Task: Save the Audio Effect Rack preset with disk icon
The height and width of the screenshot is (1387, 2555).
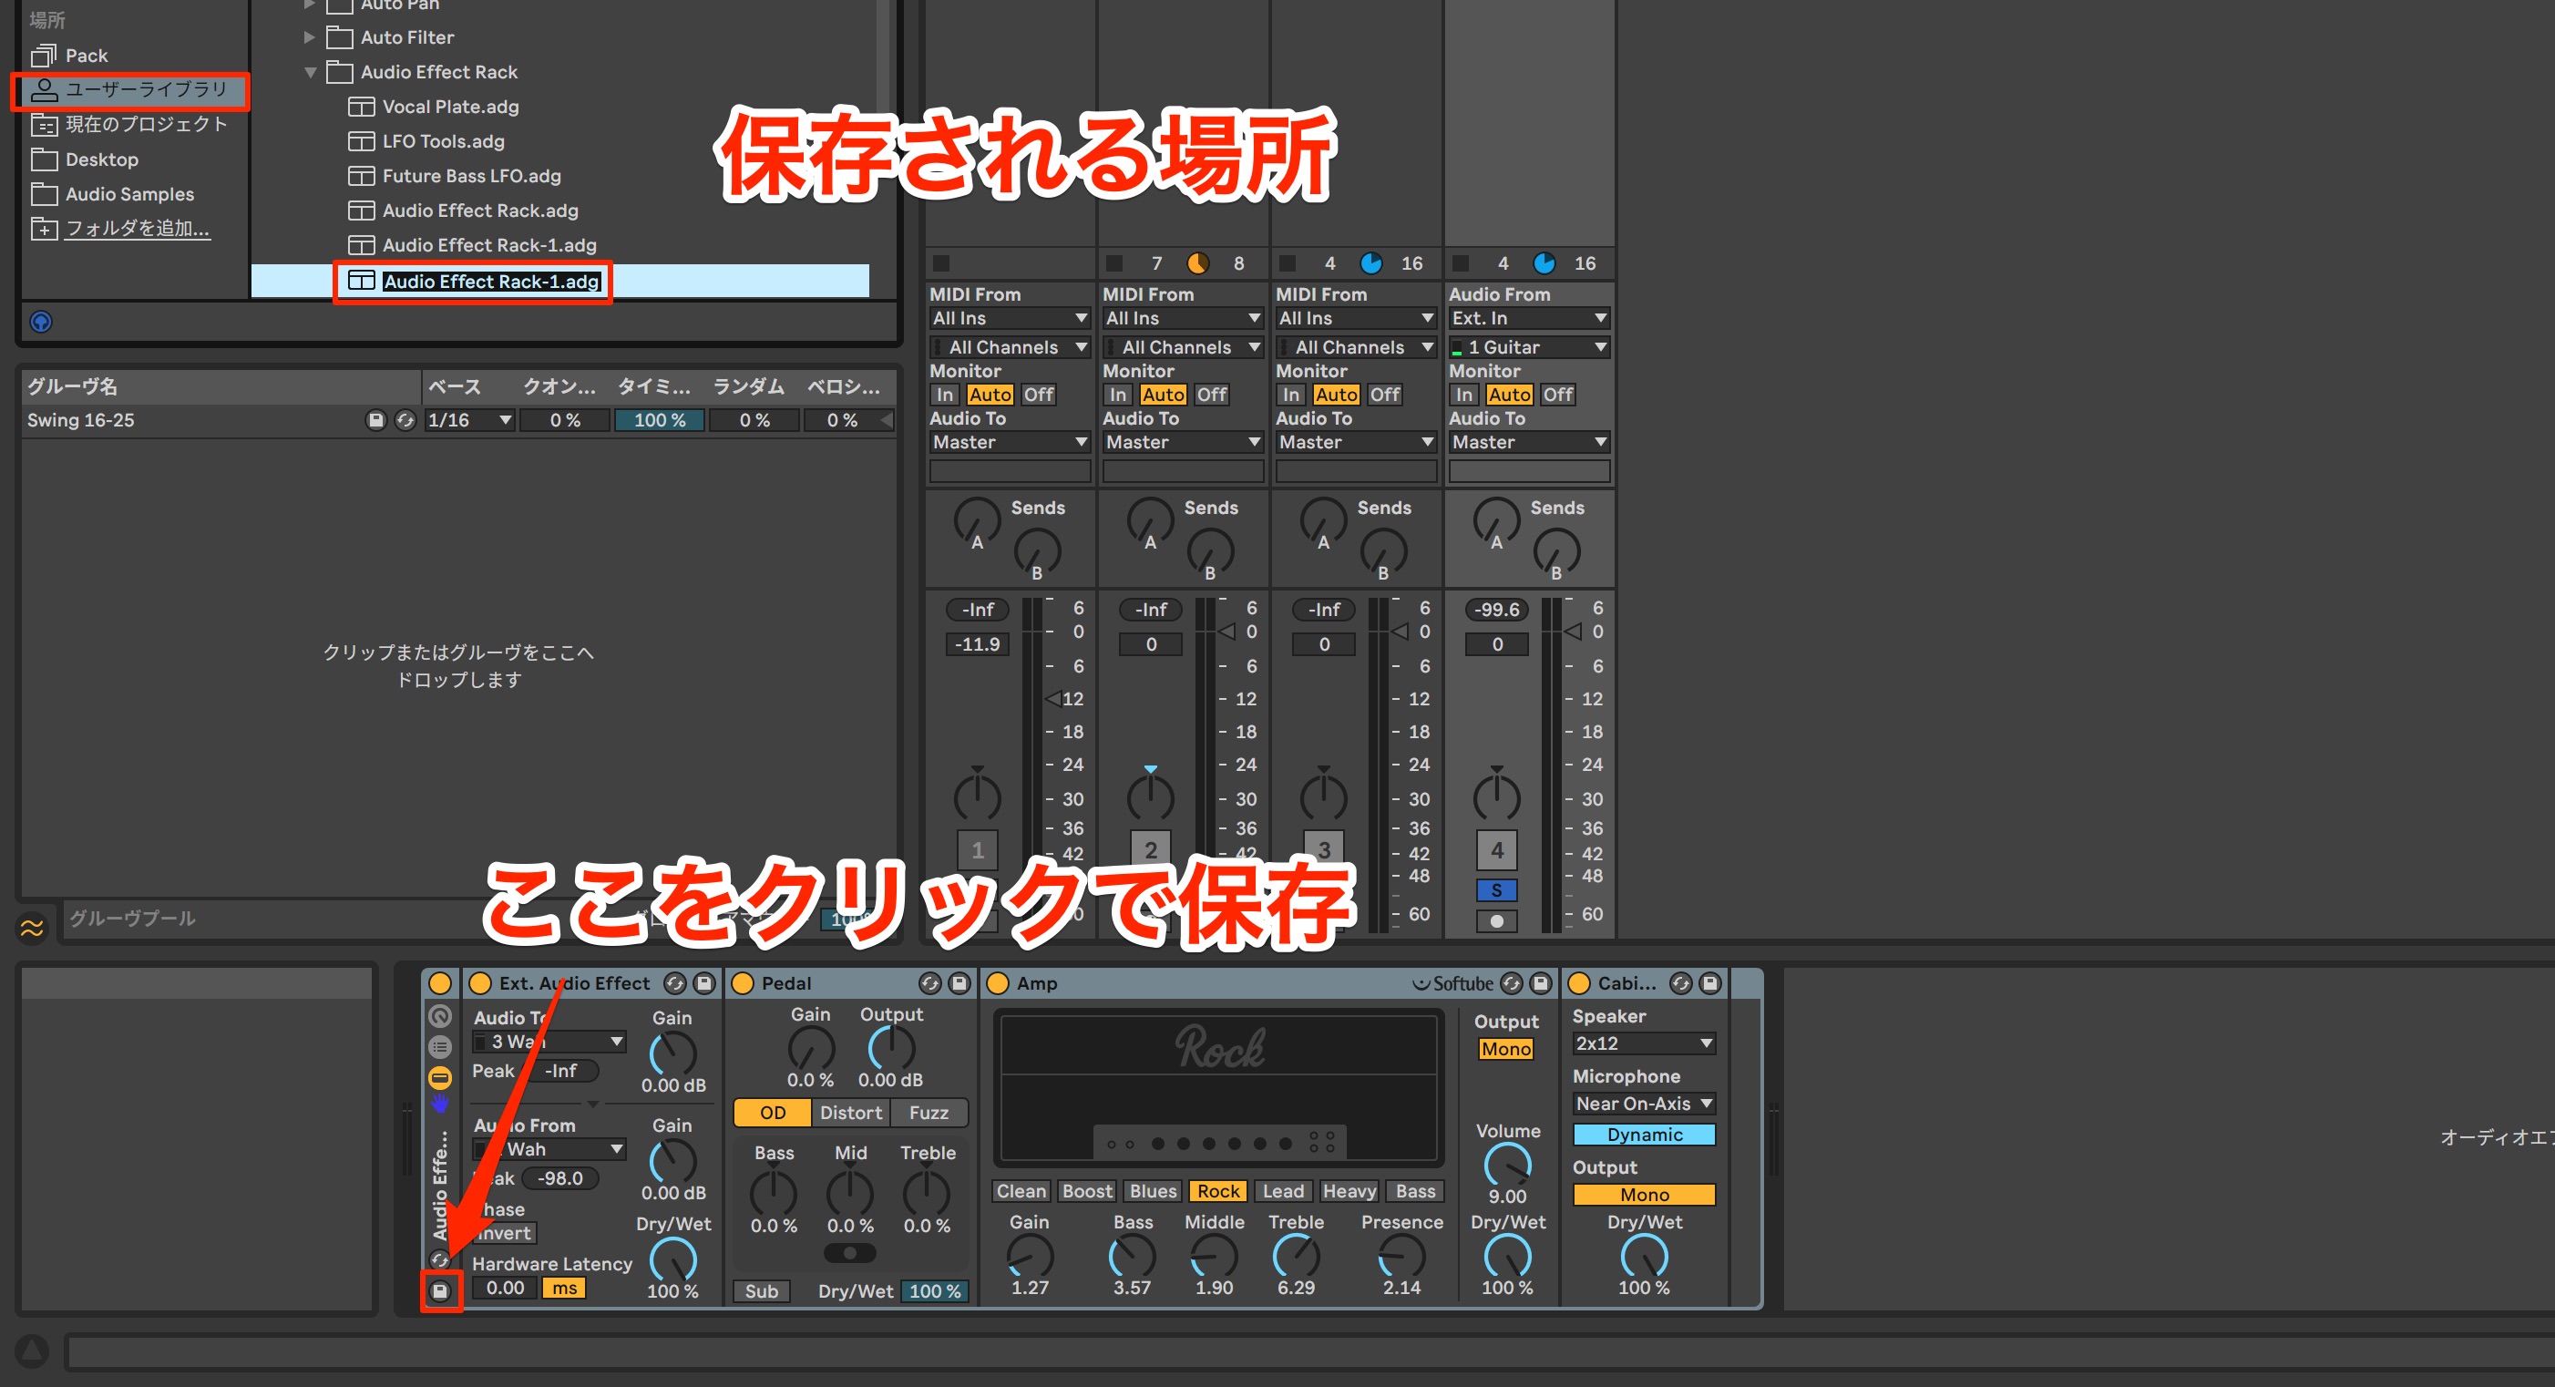Action: pos(440,1289)
